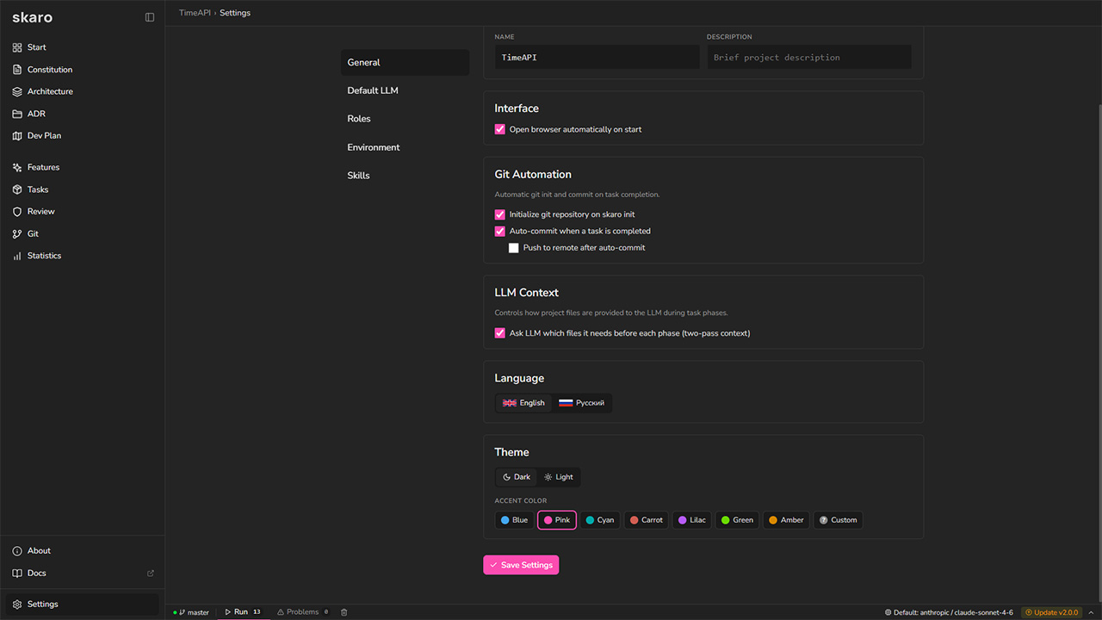The image size is (1102, 620).
Task: Collapse the sidebar using the panel icon
Action: click(150, 17)
